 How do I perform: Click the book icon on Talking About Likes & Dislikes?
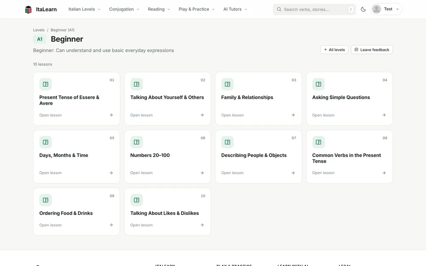137,200
